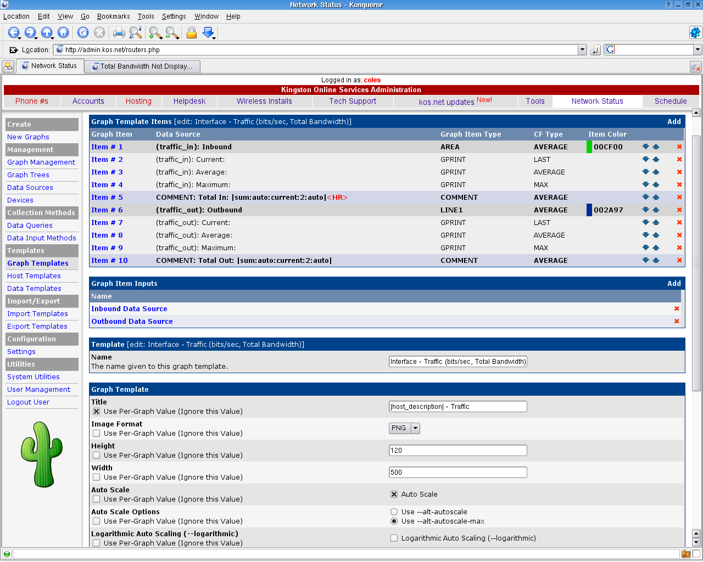Go to Home page icon

click(63, 32)
